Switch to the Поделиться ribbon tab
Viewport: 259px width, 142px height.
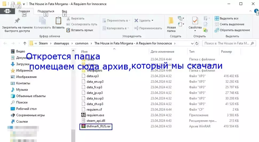(46, 11)
